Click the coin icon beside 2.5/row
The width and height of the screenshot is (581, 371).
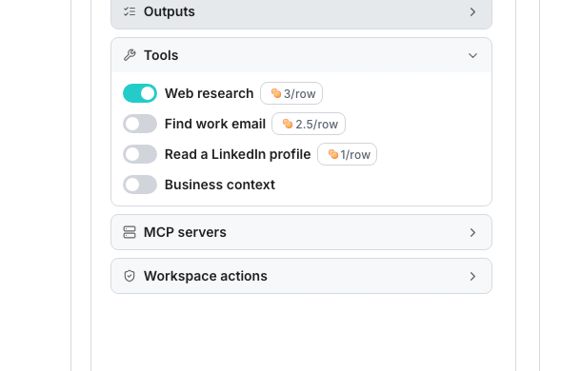click(x=287, y=124)
